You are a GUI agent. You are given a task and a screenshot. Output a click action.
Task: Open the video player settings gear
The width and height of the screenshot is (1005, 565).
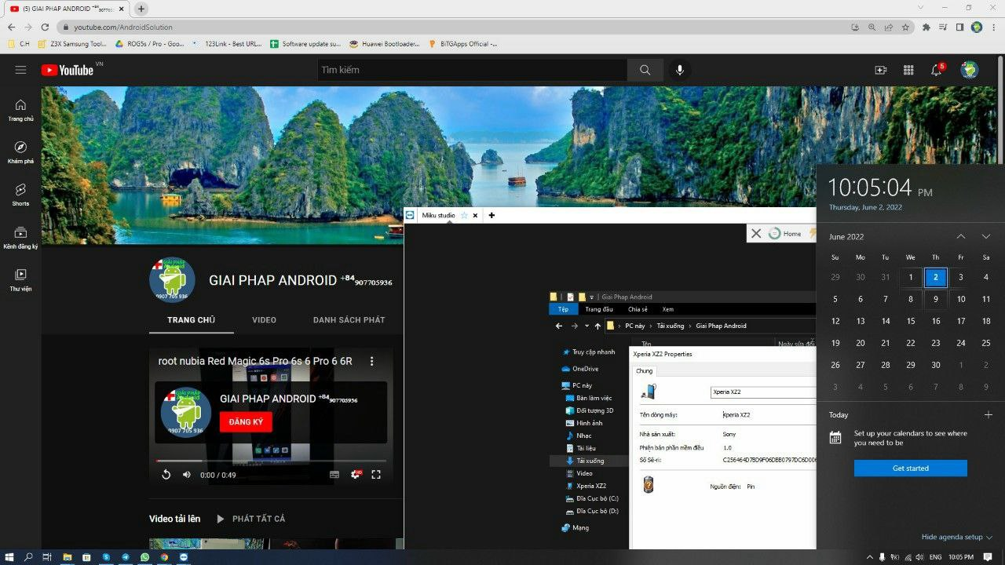(356, 475)
